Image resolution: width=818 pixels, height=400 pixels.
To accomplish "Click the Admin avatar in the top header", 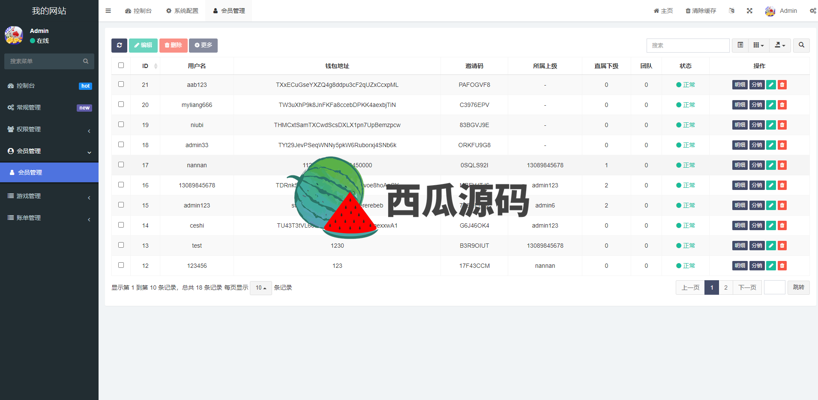I will tap(770, 11).
